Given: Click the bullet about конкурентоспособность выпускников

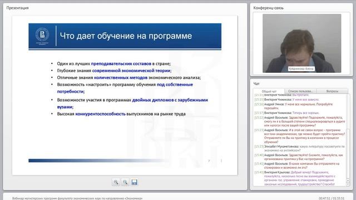Looking at the screenshot, I should point(121,114).
